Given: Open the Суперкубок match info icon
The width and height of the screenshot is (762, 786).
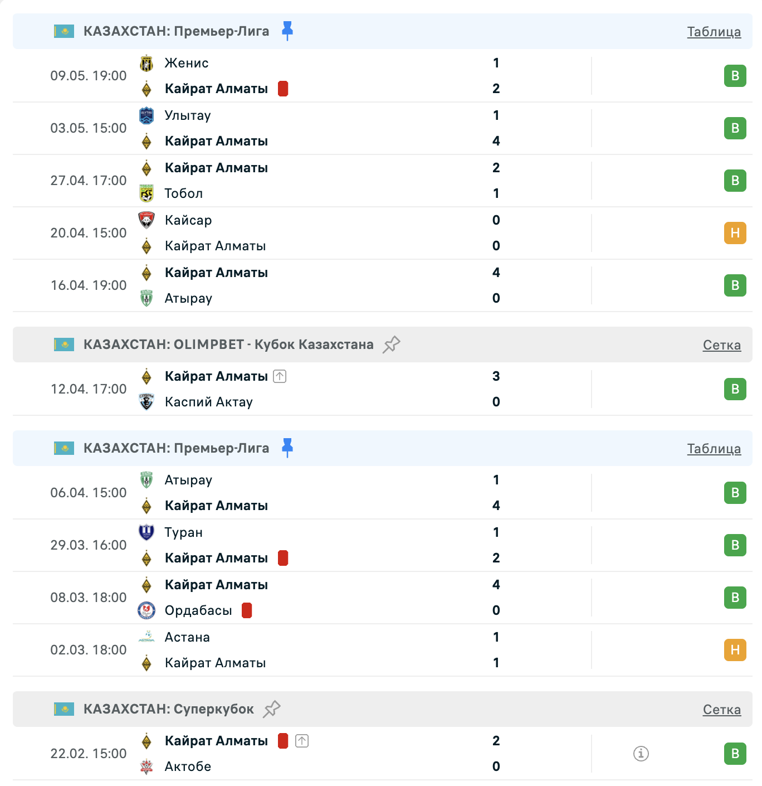Looking at the screenshot, I should click(641, 754).
